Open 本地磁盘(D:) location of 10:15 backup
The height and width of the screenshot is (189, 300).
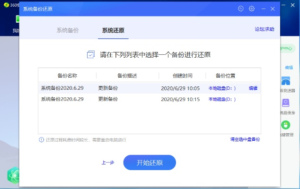222,99
